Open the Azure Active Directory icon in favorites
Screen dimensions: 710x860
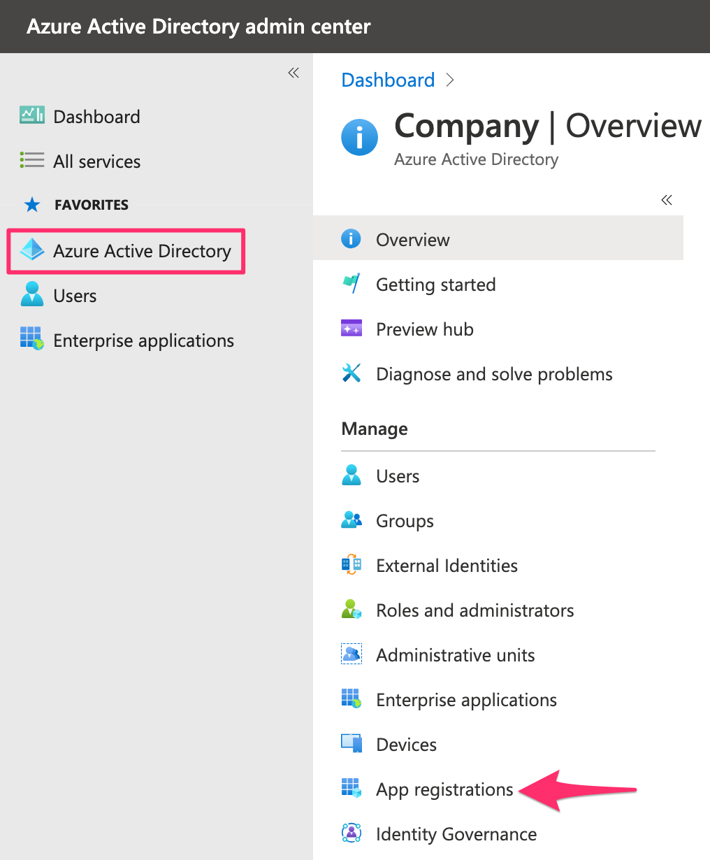coord(31,250)
